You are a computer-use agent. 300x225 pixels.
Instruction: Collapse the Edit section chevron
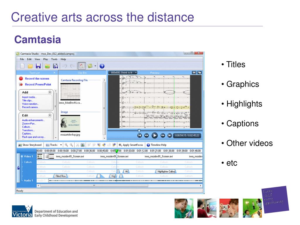[50, 115]
